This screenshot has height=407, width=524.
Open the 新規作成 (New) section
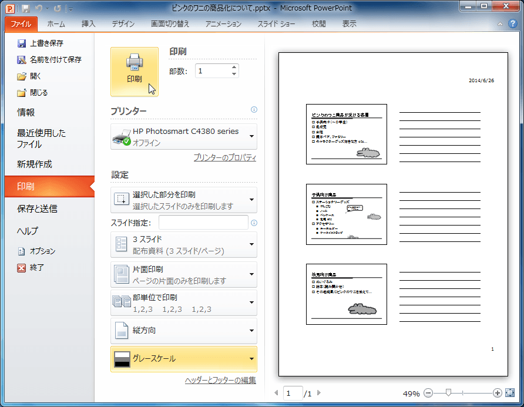35,164
